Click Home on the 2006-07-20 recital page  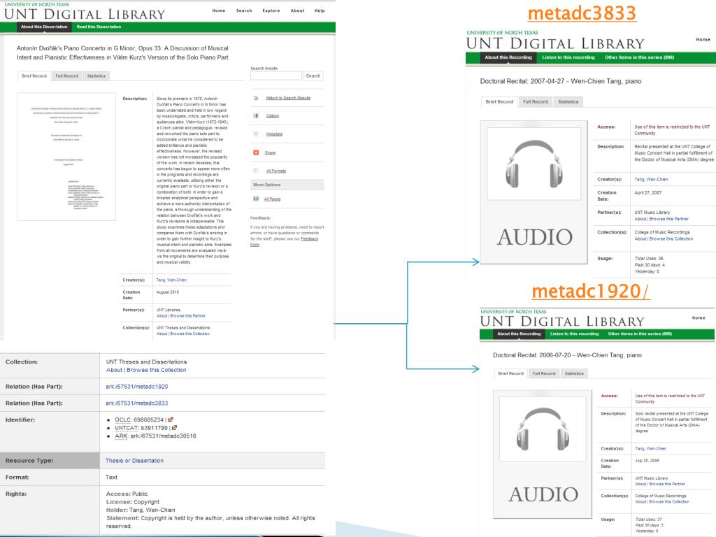click(x=699, y=318)
